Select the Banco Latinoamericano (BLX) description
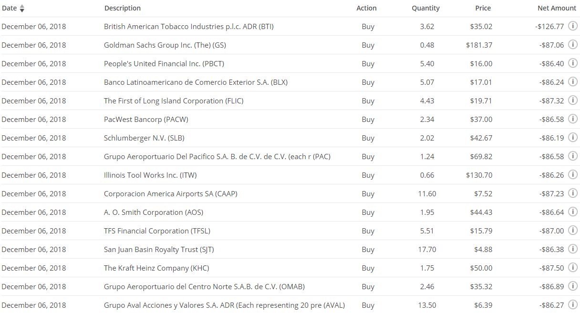This screenshot has width=580, height=313. (196, 82)
